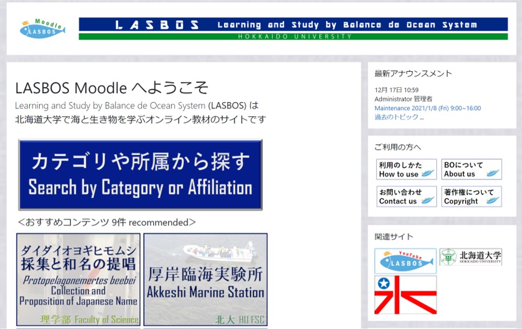
Task: Click the ご利用の方へ section heading
Action: pyautogui.click(x=397, y=147)
